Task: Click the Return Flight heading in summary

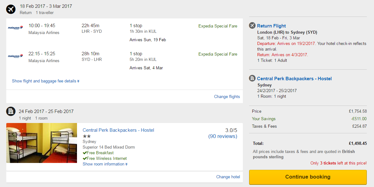Action: click(x=271, y=26)
